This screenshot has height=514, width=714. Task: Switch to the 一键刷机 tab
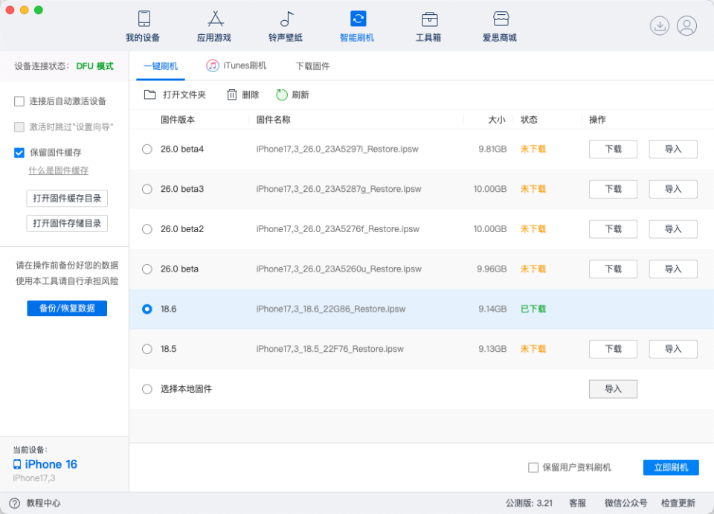pyautogui.click(x=161, y=66)
